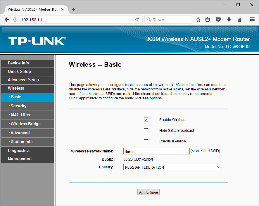Viewport: 259px width, 206px height.
Task: Open the bookmarks list icon
Action: [208, 20]
